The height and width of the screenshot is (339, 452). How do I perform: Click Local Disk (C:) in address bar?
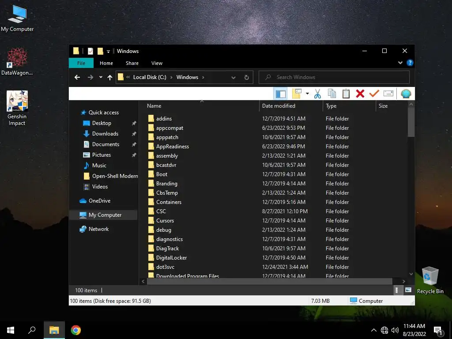coord(150,77)
